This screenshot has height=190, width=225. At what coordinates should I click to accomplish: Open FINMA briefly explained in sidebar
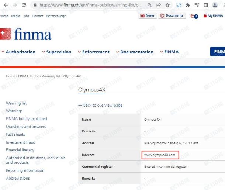[27, 119]
